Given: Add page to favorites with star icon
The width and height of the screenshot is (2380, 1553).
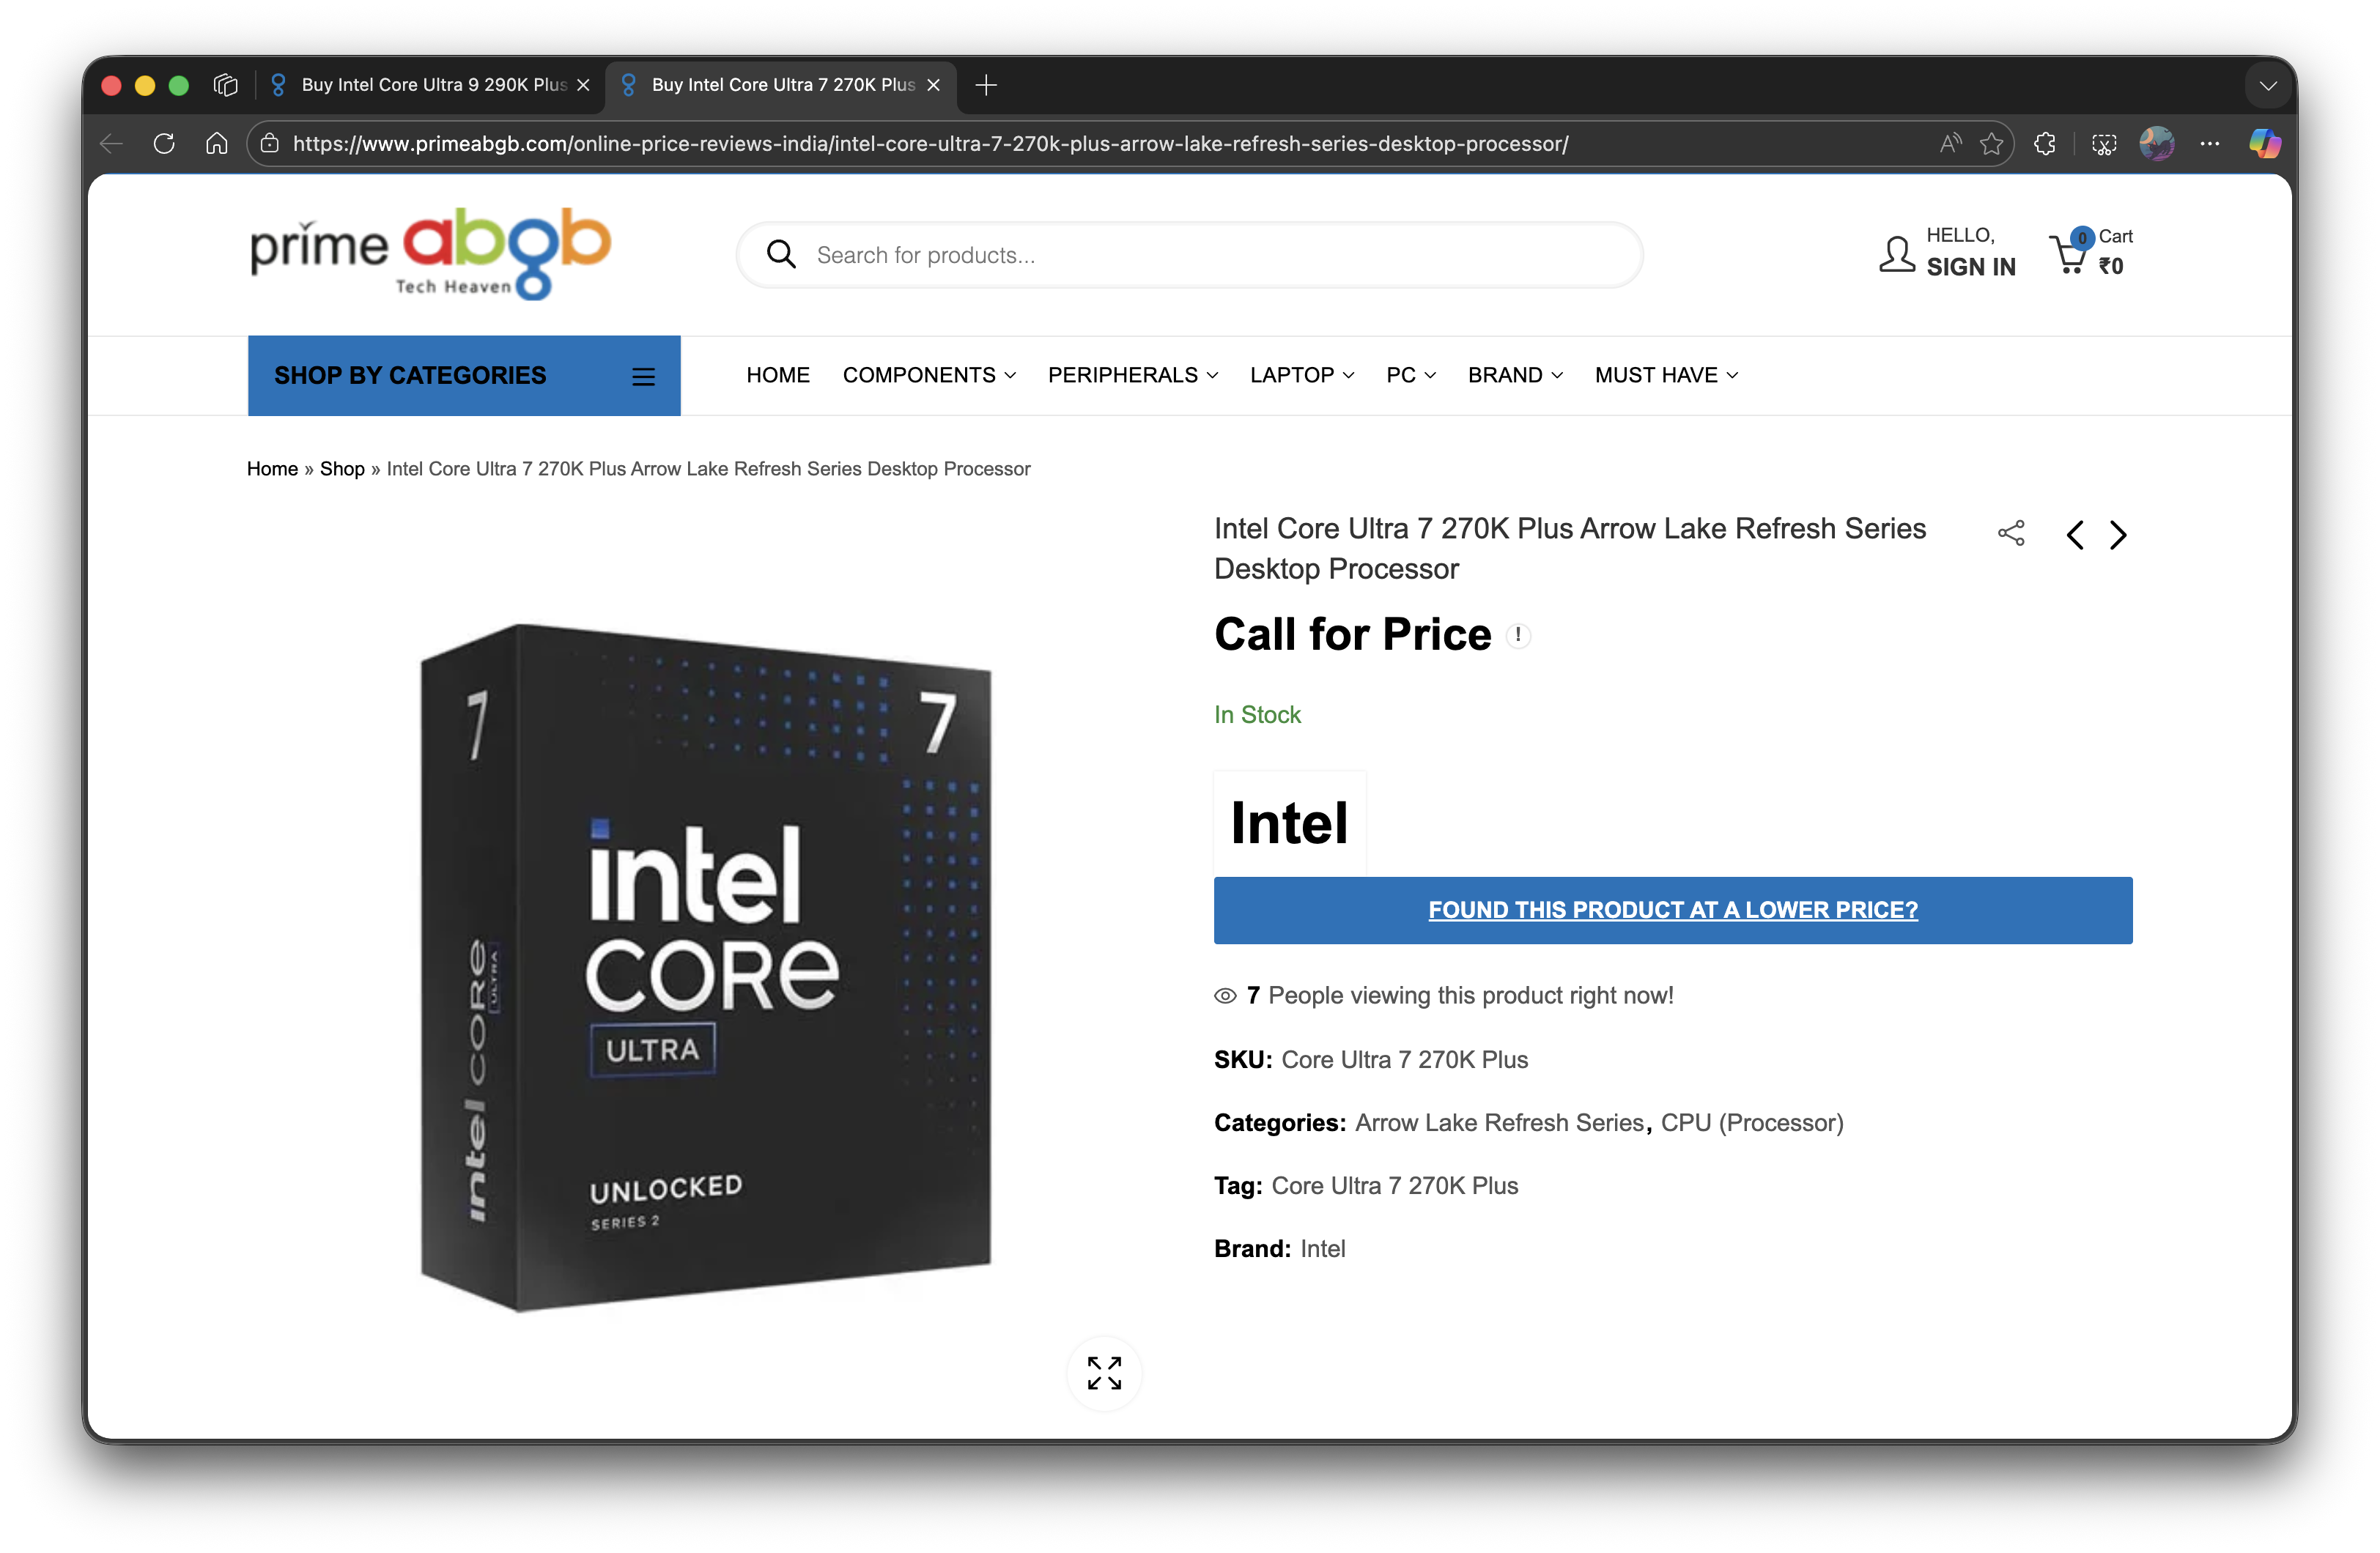Looking at the screenshot, I should (x=1991, y=143).
